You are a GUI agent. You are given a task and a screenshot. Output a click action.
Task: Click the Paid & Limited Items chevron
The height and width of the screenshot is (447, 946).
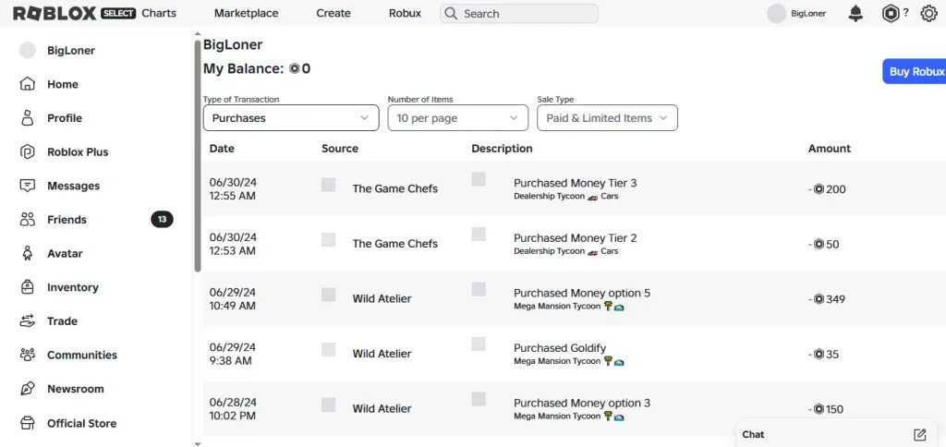663,118
